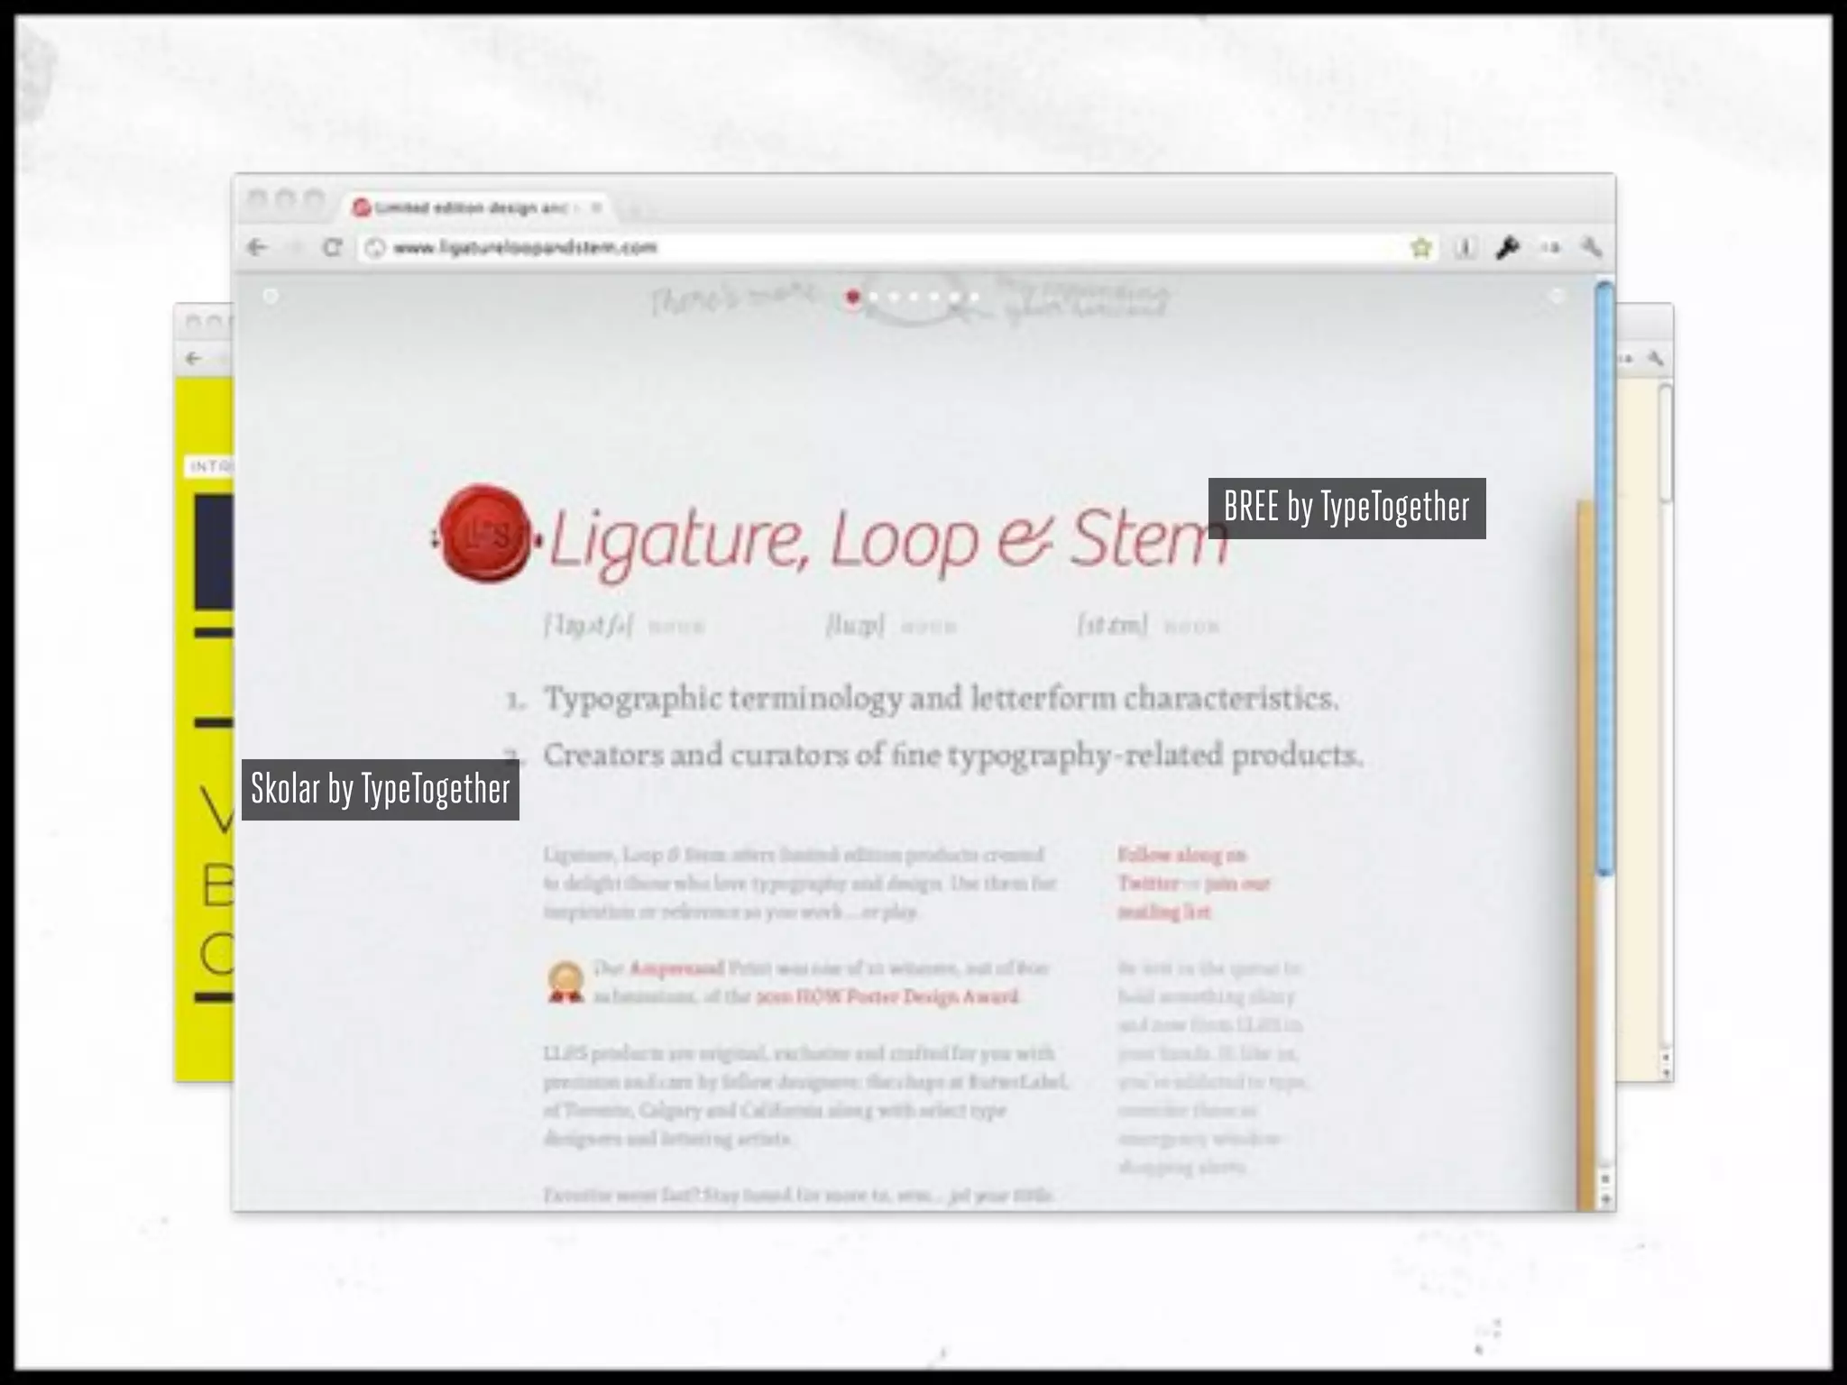This screenshot has width=1847, height=1385.
Task: Click the globe icon in the address bar
Action: click(x=376, y=248)
